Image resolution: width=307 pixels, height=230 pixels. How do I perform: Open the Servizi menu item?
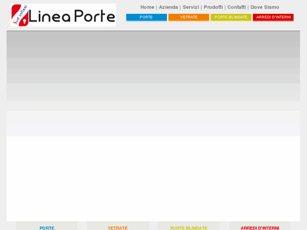coord(191,7)
